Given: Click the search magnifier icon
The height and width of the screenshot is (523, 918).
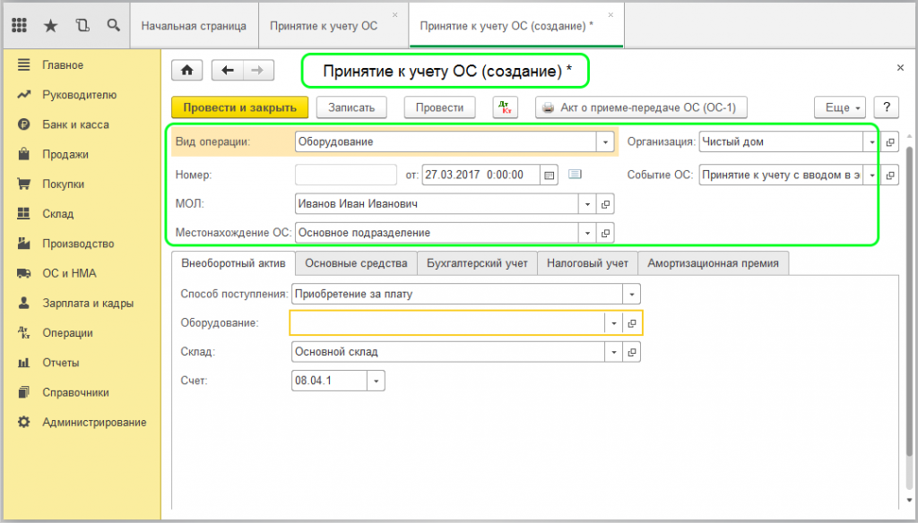Looking at the screenshot, I should 113,26.
